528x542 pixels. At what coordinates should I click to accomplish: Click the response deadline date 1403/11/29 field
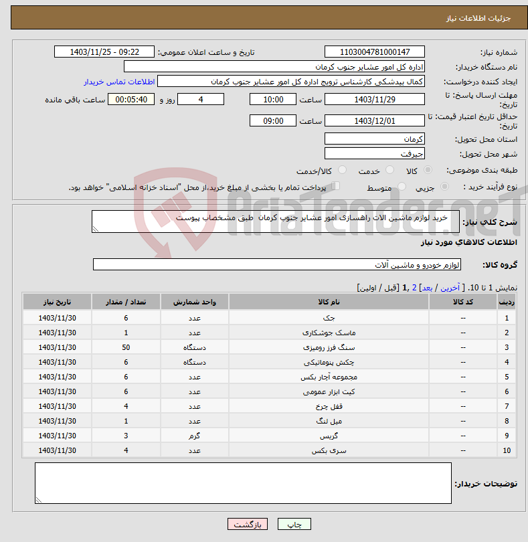click(x=375, y=99)
